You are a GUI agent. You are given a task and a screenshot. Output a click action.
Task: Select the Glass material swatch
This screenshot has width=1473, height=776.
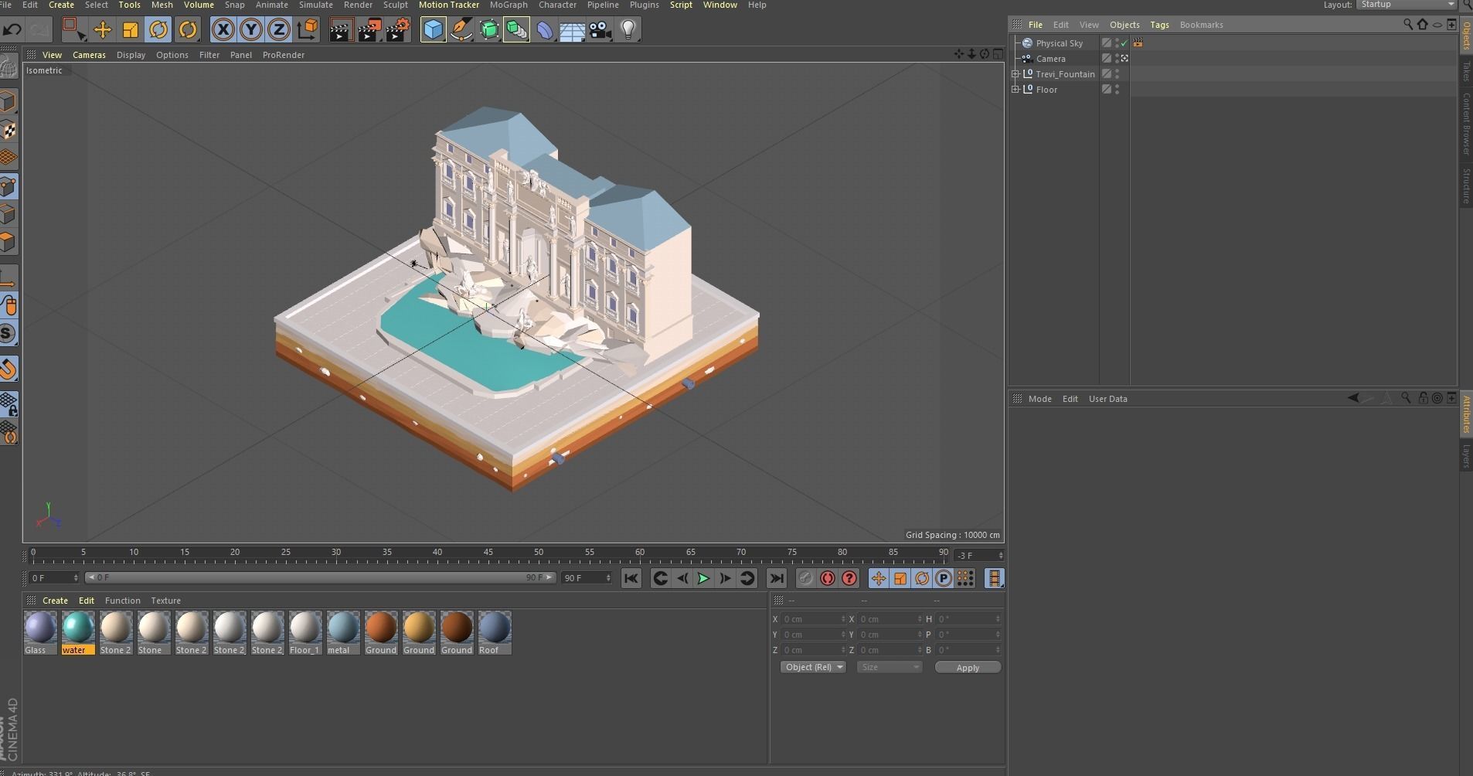click(x=40, y=632)
